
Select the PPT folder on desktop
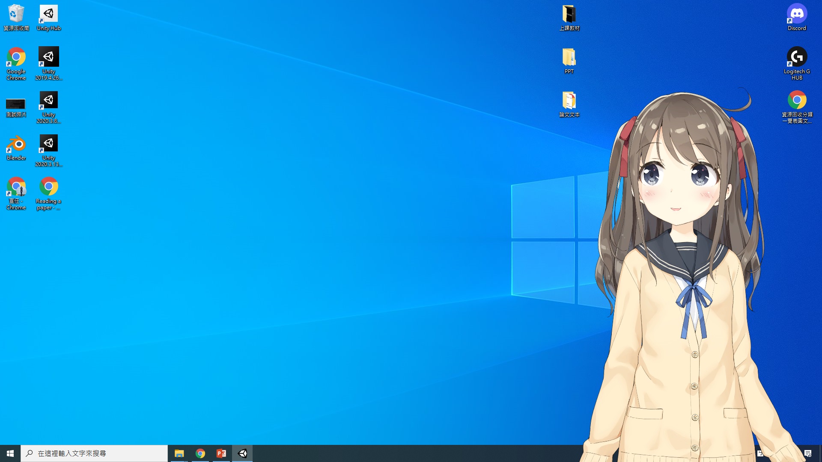[x=569, y=58]
